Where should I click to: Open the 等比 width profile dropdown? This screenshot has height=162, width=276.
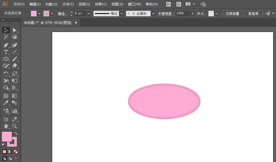coord(121,14)
